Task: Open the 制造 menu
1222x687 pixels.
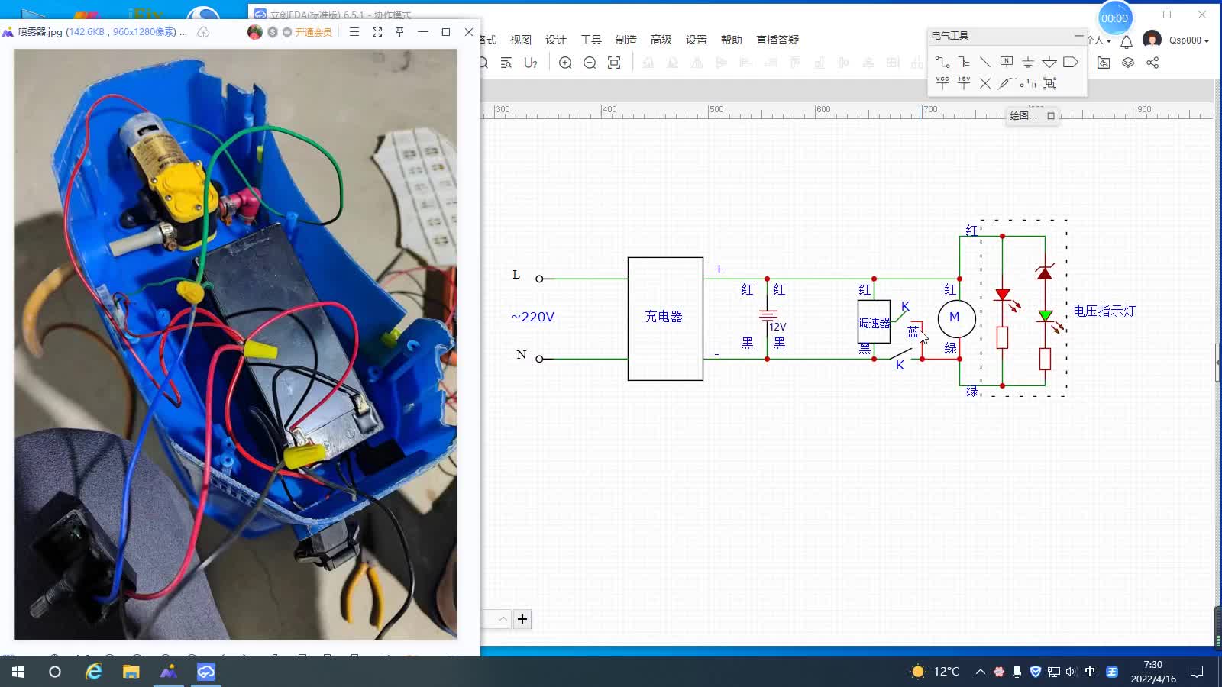Action: tap(626, 40)
